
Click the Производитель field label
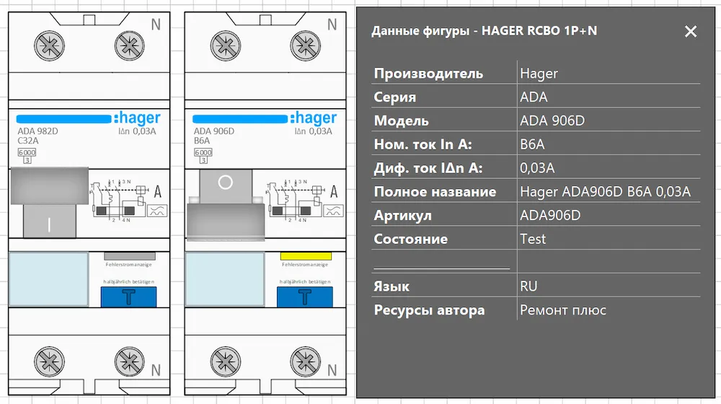click(428, 74)
